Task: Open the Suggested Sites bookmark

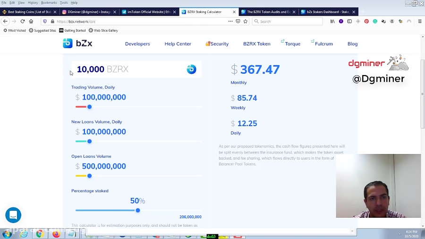Action: [42, 30]
